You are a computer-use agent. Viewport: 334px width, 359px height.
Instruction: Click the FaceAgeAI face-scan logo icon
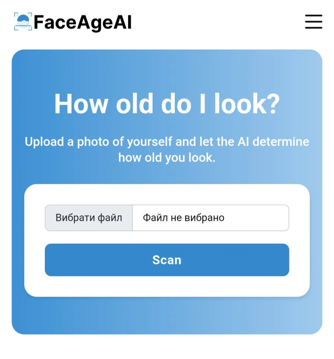click(23, 22)
